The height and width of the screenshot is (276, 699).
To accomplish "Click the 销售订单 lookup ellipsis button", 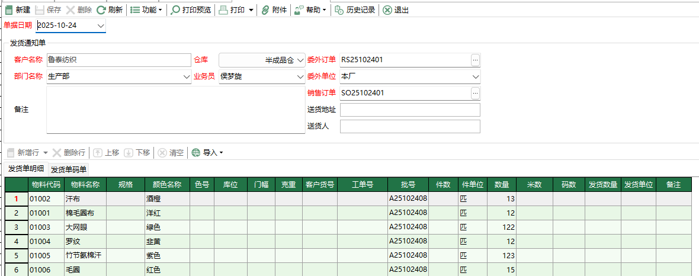I will point(475,93).
